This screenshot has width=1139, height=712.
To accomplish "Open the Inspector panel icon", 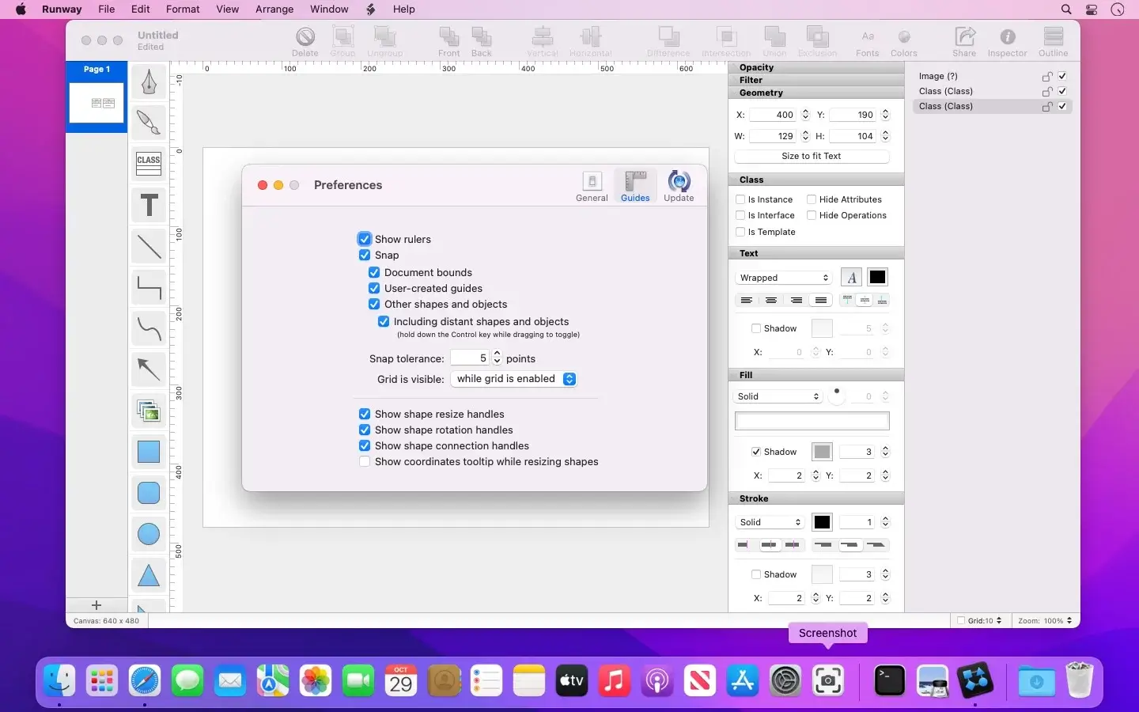I will coord(1007,42).
